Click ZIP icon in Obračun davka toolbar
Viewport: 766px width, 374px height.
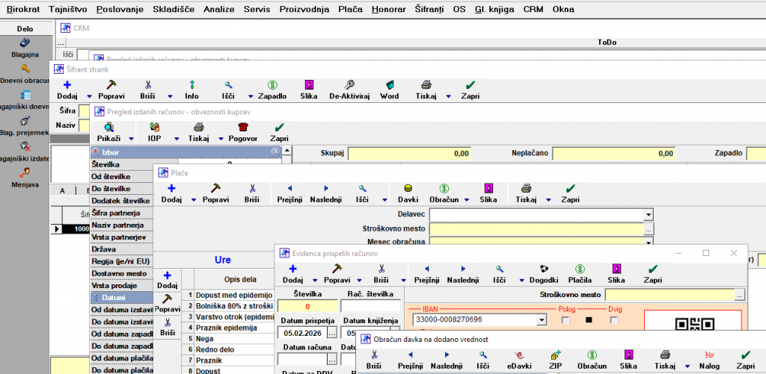coord(555,360)
